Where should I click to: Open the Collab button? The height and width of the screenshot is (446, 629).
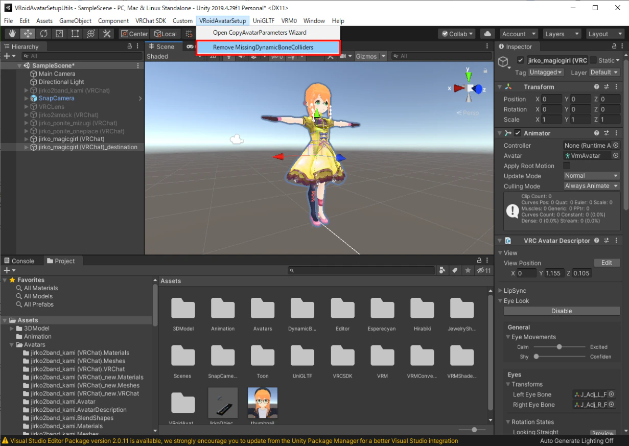pyautogui.click(x=457, y=34)
